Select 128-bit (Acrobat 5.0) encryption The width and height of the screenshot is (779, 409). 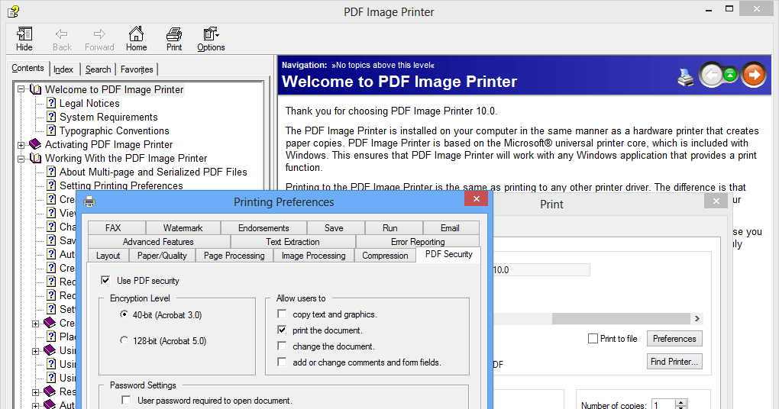tap(124, 340)
